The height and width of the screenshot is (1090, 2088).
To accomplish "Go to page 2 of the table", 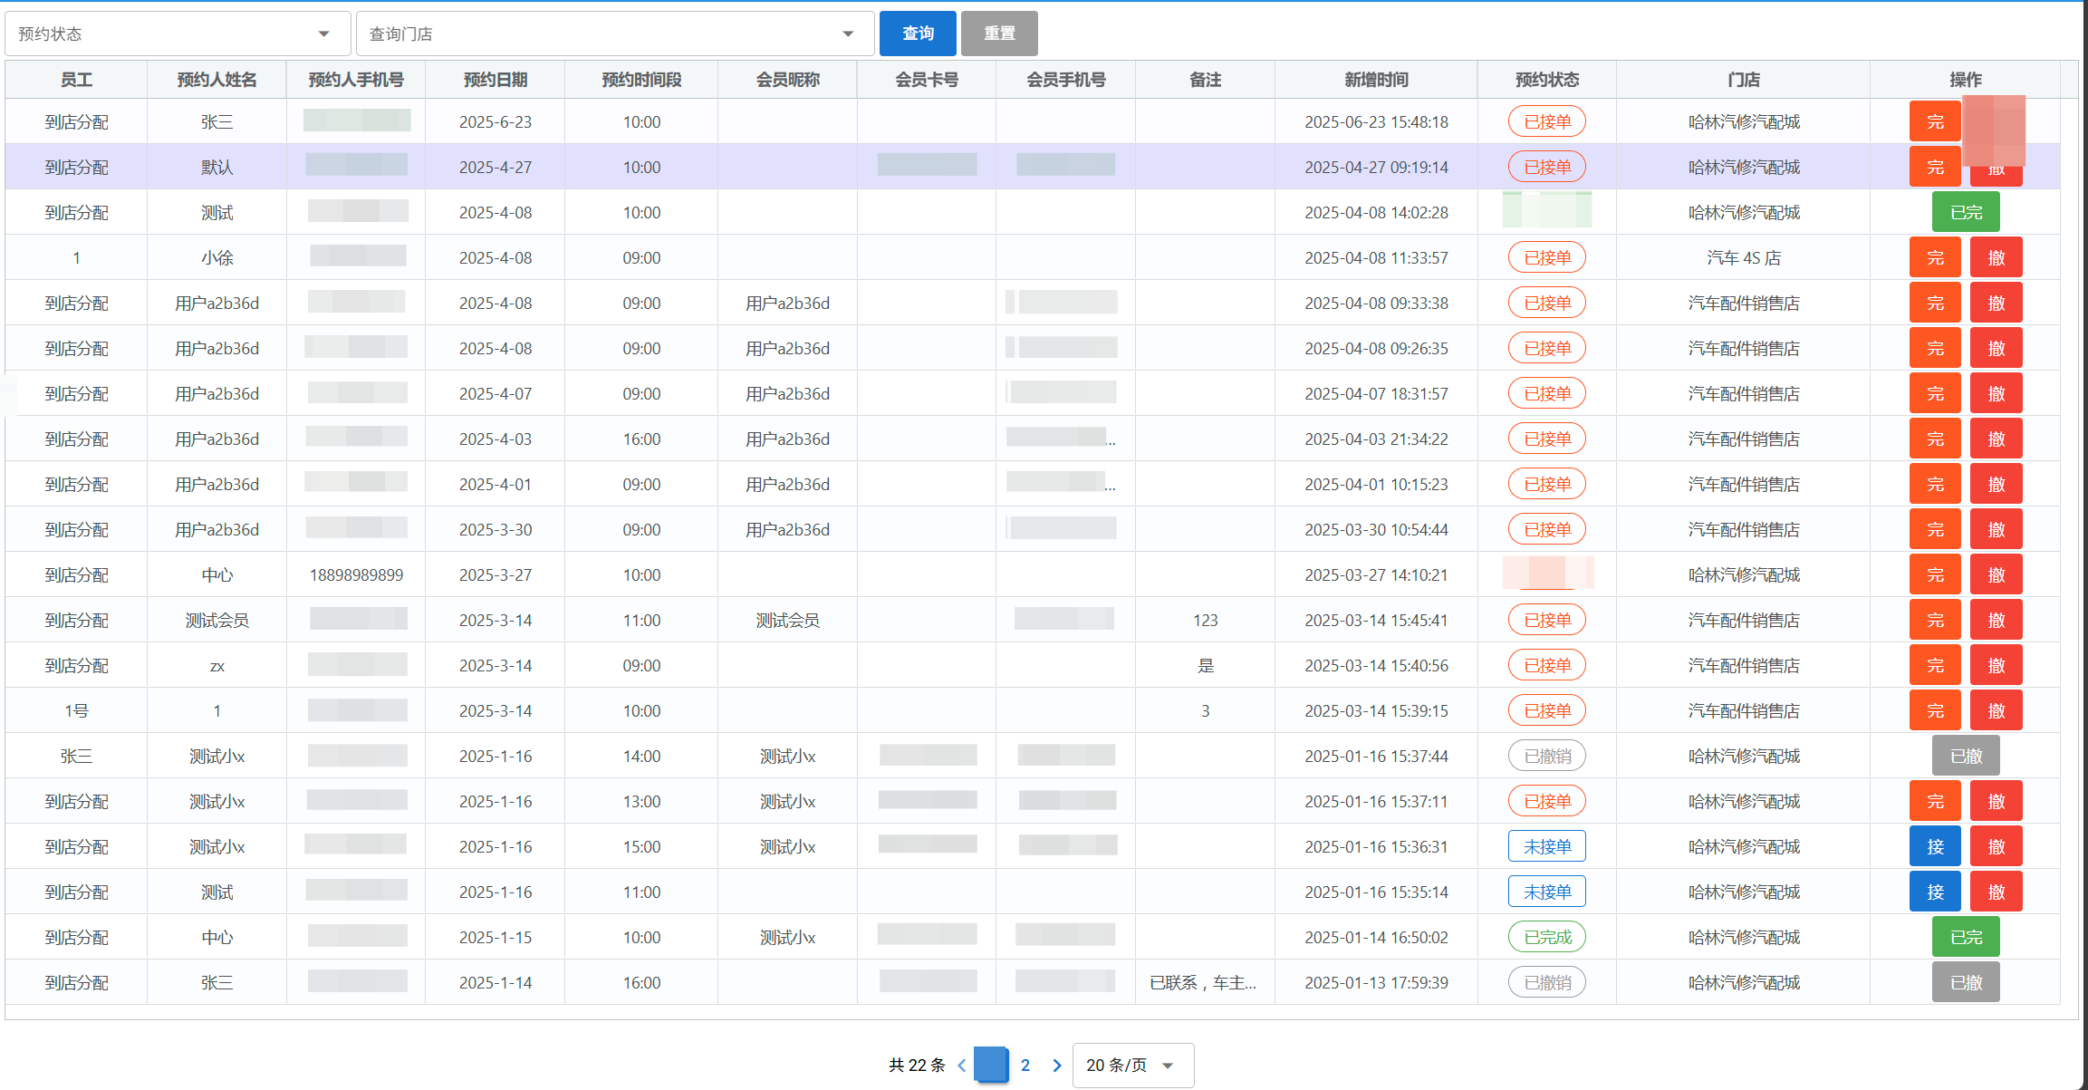I will 1025,1065.
